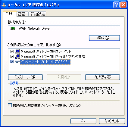Confirm with the OK button

click(x=83, y=121)
